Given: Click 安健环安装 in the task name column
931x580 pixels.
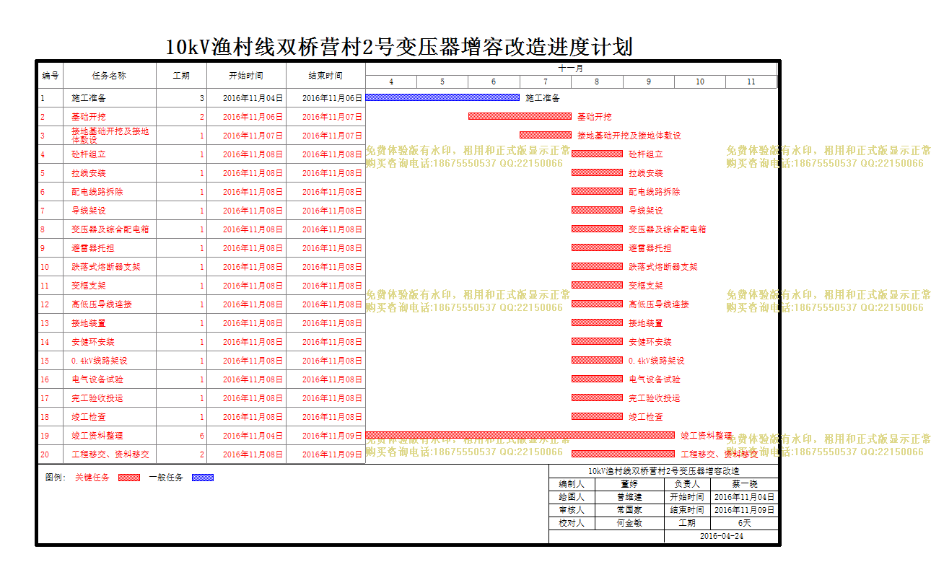Looking at the screenshot, I should tap(93, 342).
